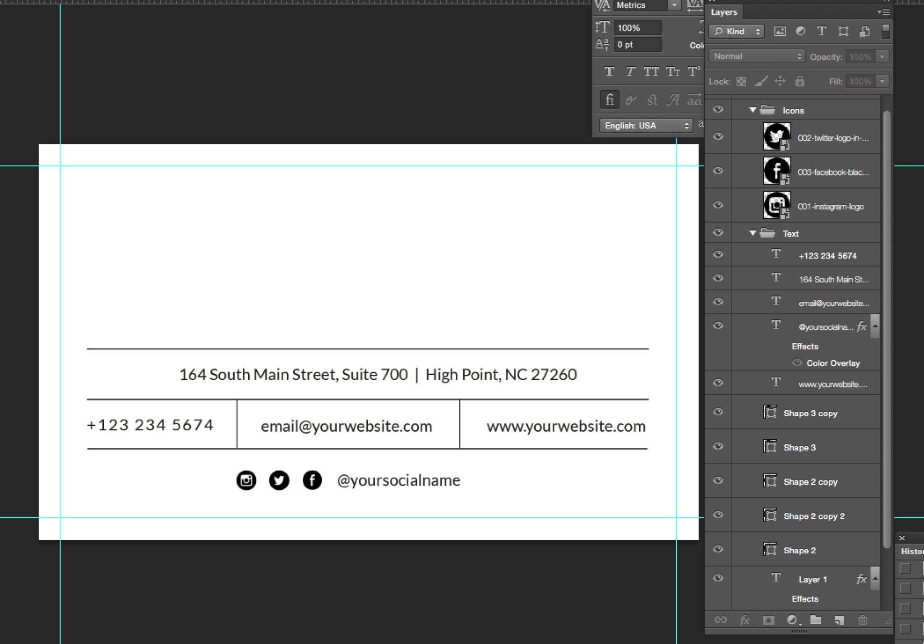
Task: Click the pixel layer filter icon
Action: (780, 31)
